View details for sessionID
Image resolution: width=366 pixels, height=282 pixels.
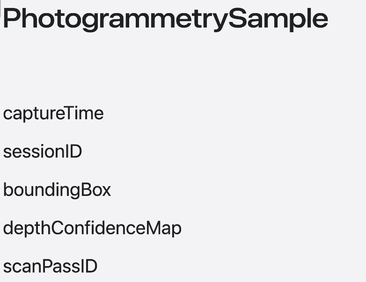click(43, 152)
